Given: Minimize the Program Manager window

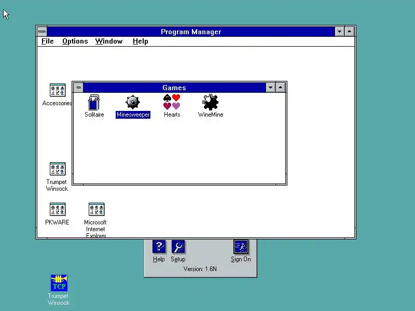Looking at the screenshot, I should coord(339,32).
